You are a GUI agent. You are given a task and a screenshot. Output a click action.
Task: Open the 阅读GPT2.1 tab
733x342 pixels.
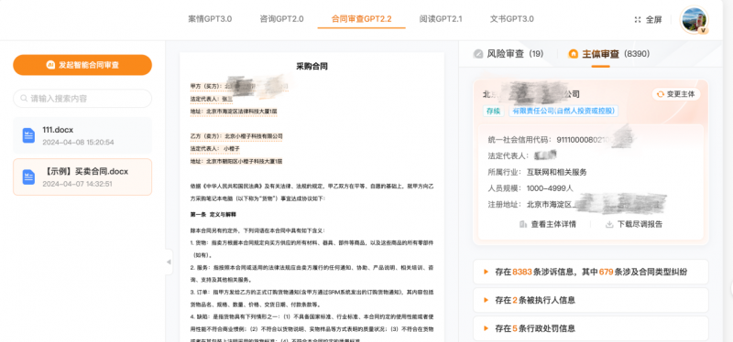coord(441,19)
